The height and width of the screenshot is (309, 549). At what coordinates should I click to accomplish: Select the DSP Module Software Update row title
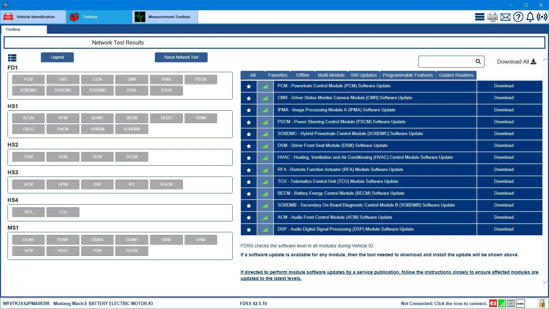tap(345, 229)
